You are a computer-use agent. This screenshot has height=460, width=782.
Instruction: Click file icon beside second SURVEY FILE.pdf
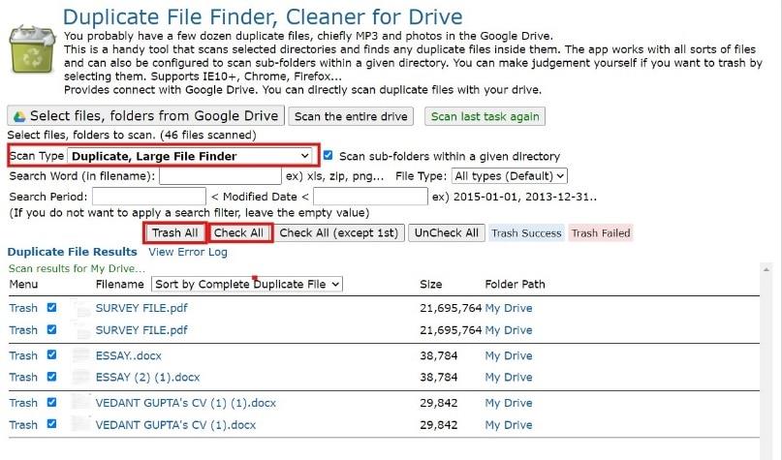pos(81,329)
